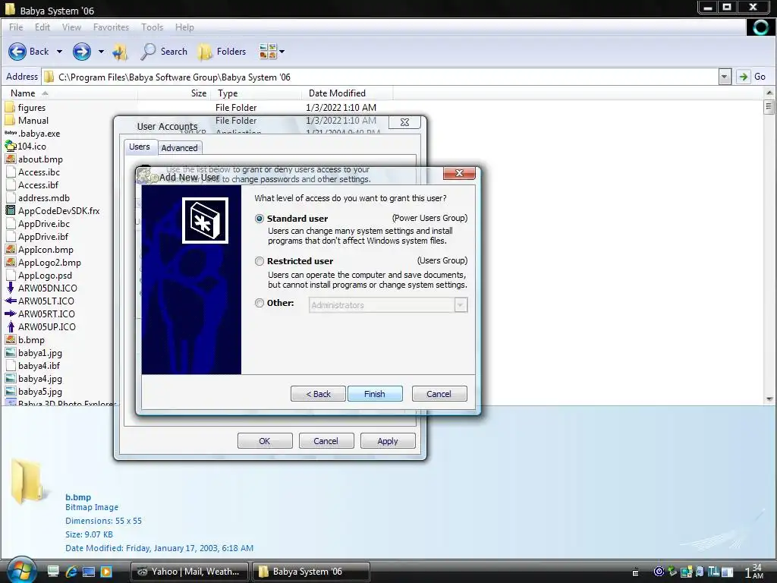
Task: Select the Restricted user radio option
Action: 260,261
